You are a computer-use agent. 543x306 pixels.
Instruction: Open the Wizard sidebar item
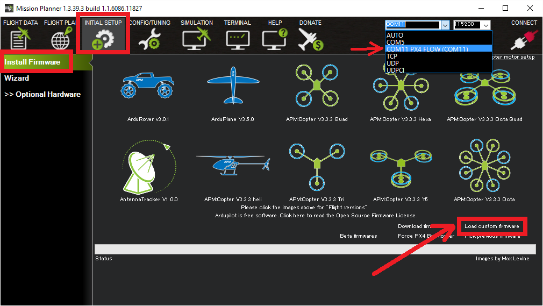pyautogui.click(x=17, y=78)
